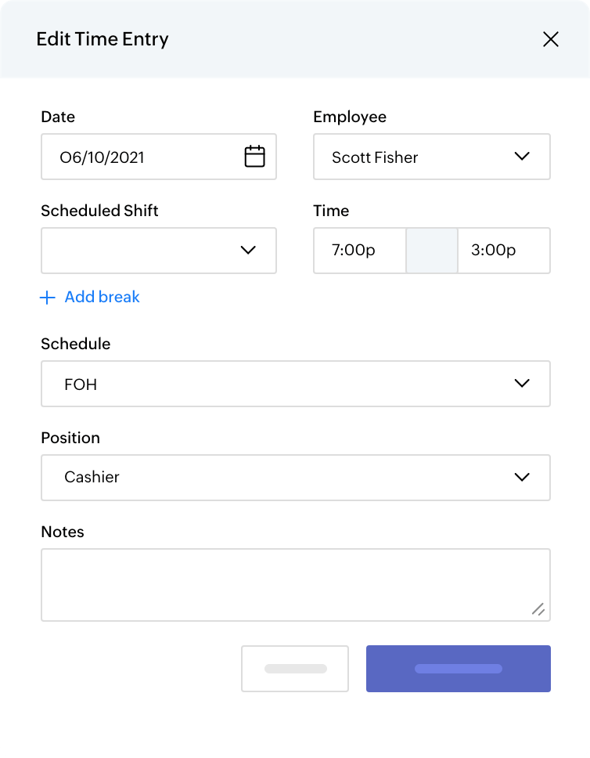This screenshot has width=590, height=758.
Task: Select the end time field showing 3:00p
Action: pyautogui.click(x=503, y=251)
